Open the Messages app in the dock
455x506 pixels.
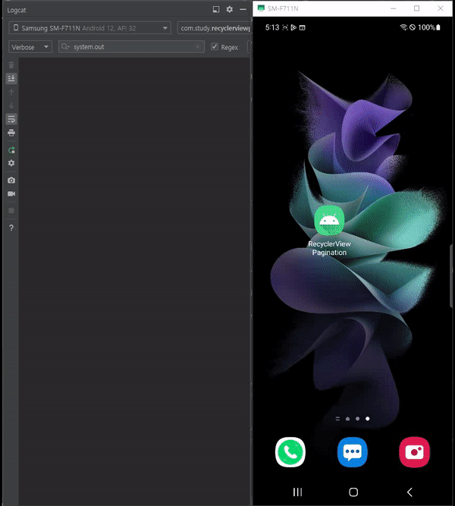[353, 452]
